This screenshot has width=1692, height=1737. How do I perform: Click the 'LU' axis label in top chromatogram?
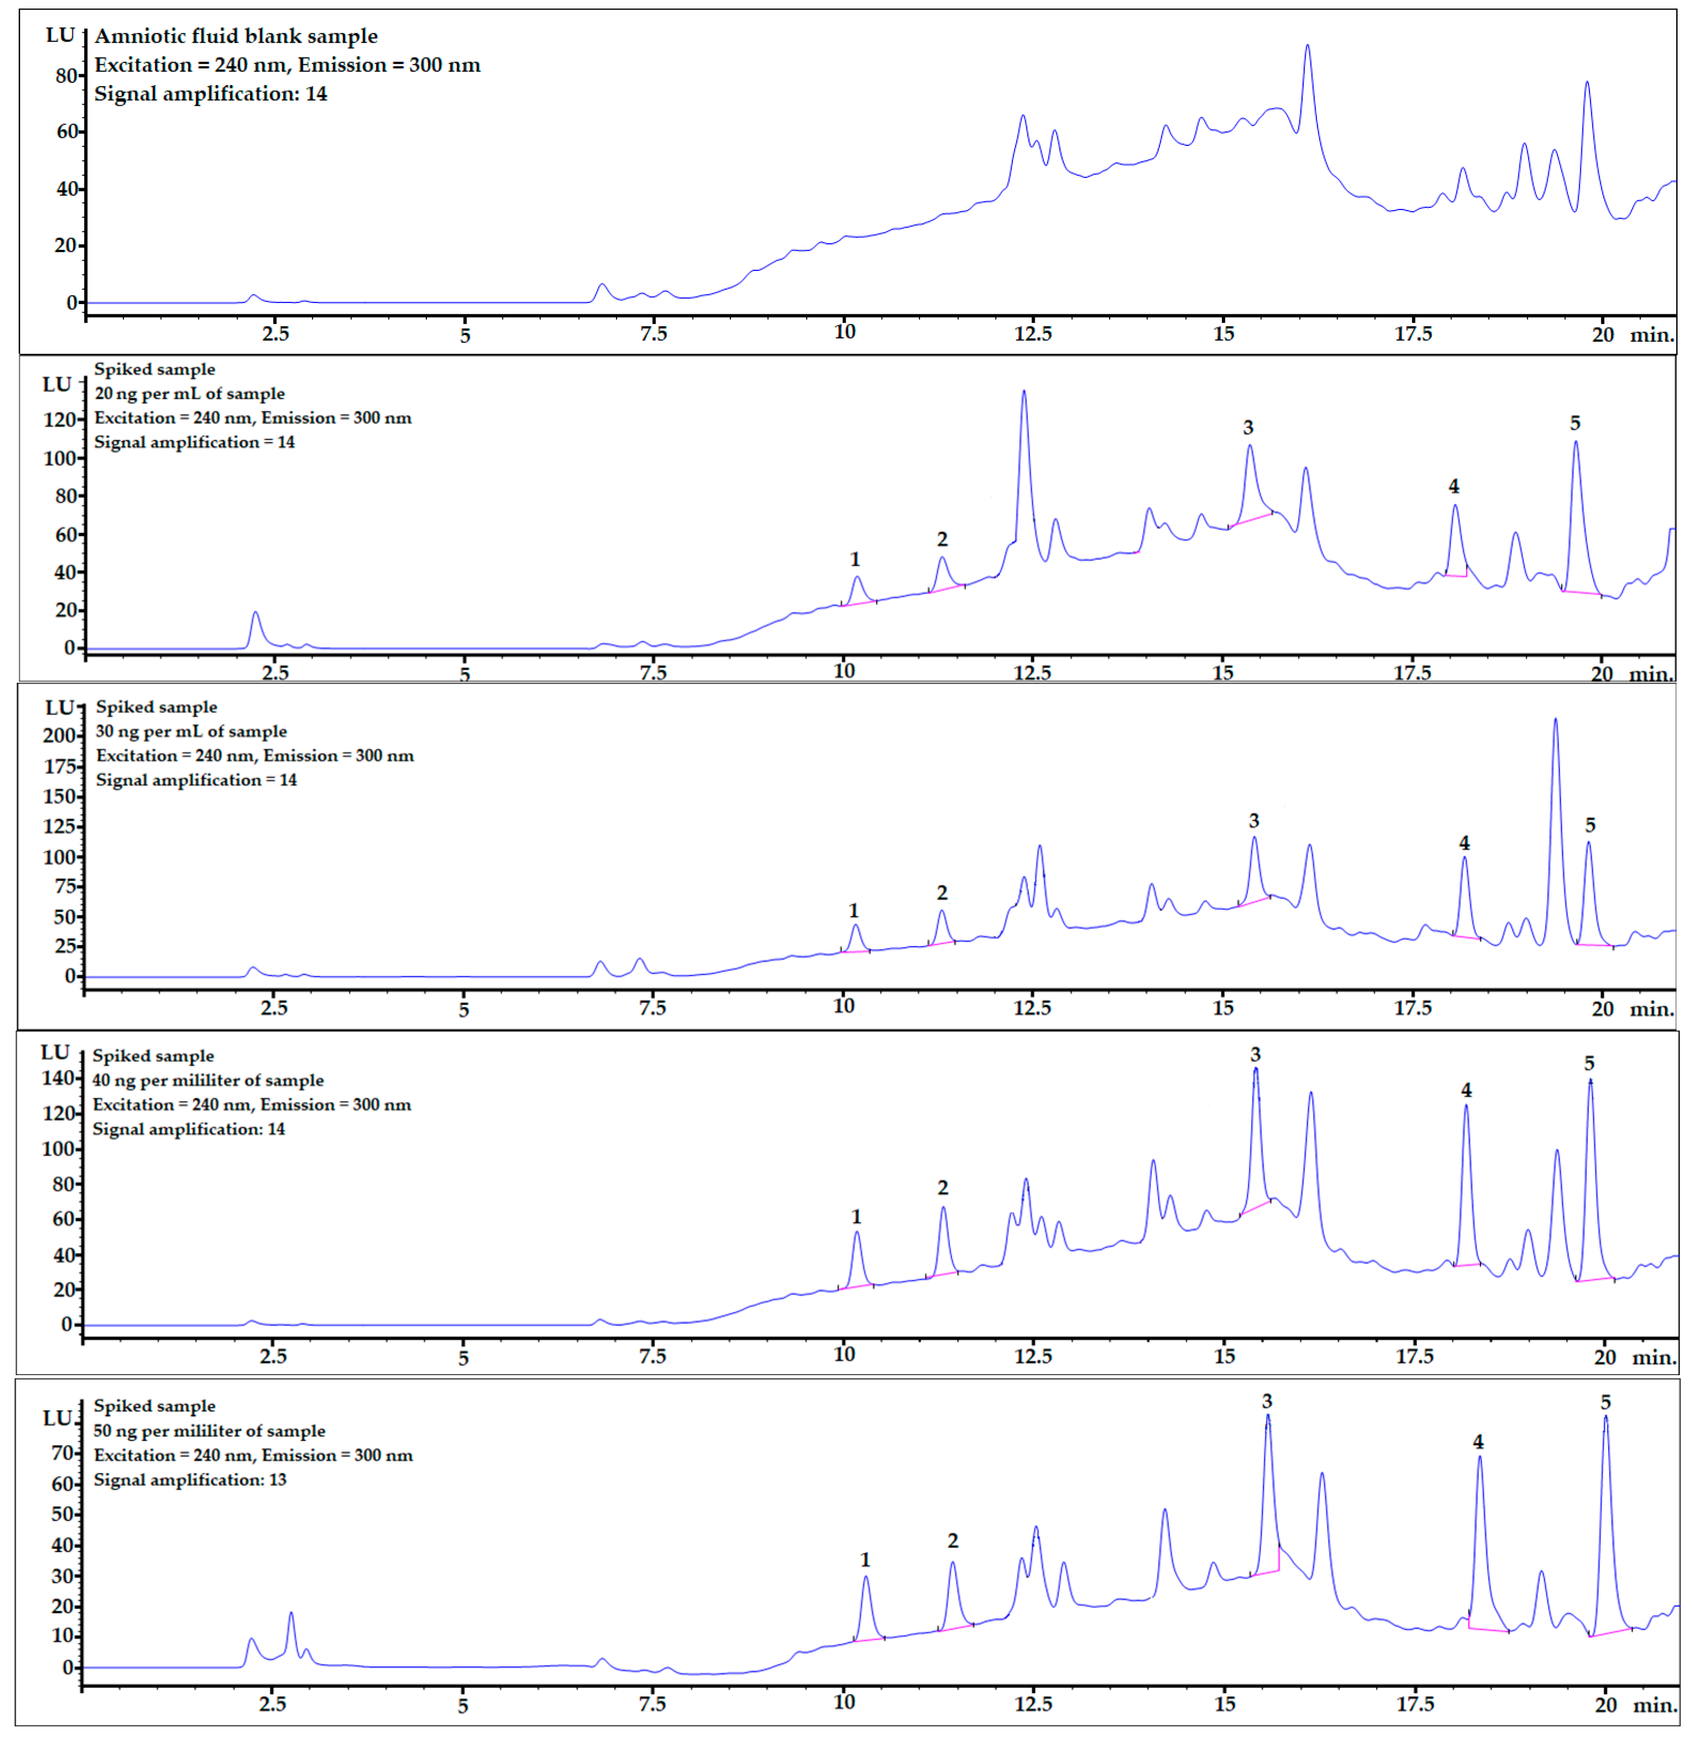(60, 35)
